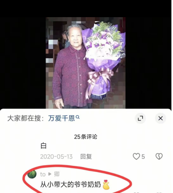
Task: Open trending search 万爱千恩
Action: (61, 118)
